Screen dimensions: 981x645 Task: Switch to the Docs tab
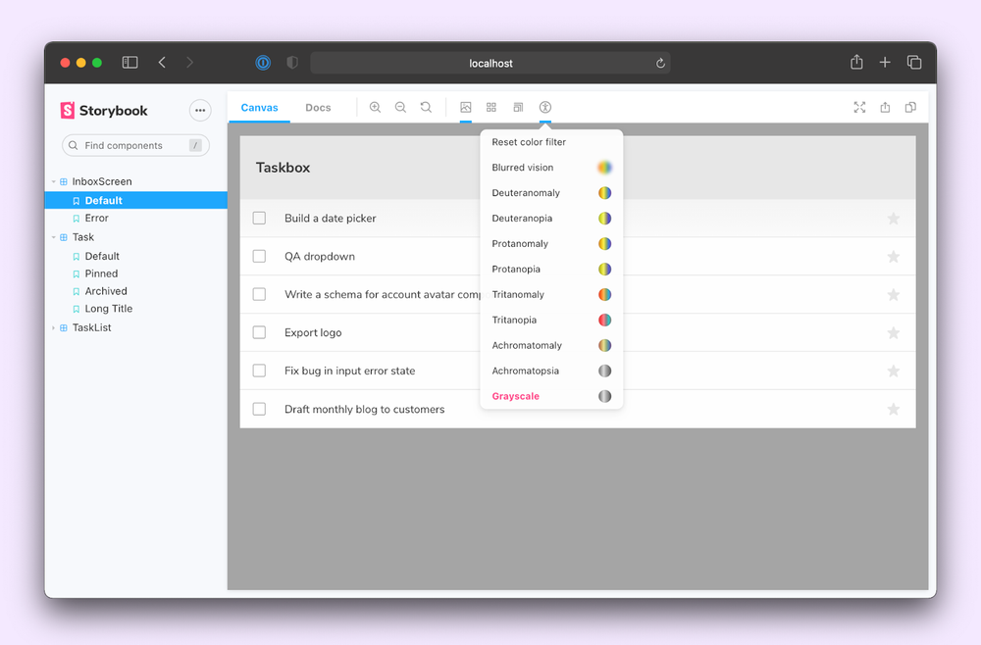tap(317, 108)
